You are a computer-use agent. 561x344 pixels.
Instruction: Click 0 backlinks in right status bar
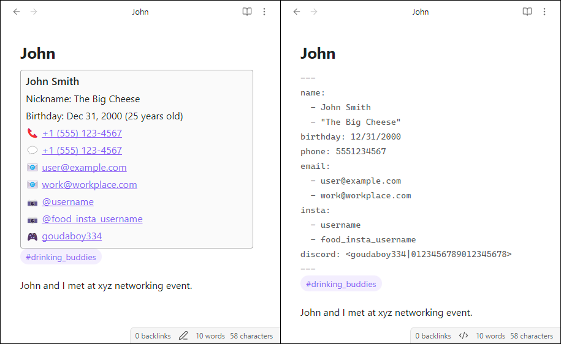[433, 336]
